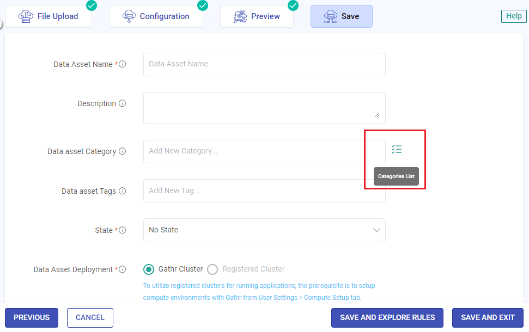The height and width of the screenshot is (332, 529).
Task: Click the Preview step icon
Action: [240, 16]
